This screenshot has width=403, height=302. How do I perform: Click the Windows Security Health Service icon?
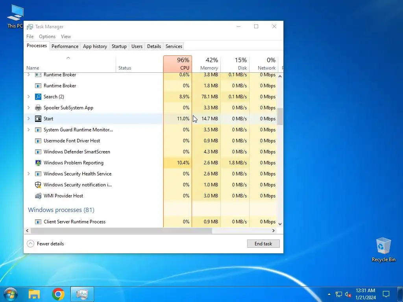point(38,173)
